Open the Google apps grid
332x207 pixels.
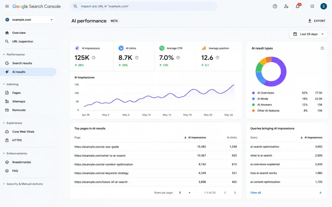pyautogui.click(x=312, y=6)
